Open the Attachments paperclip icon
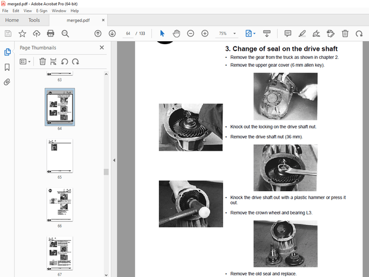 point(7,82)
